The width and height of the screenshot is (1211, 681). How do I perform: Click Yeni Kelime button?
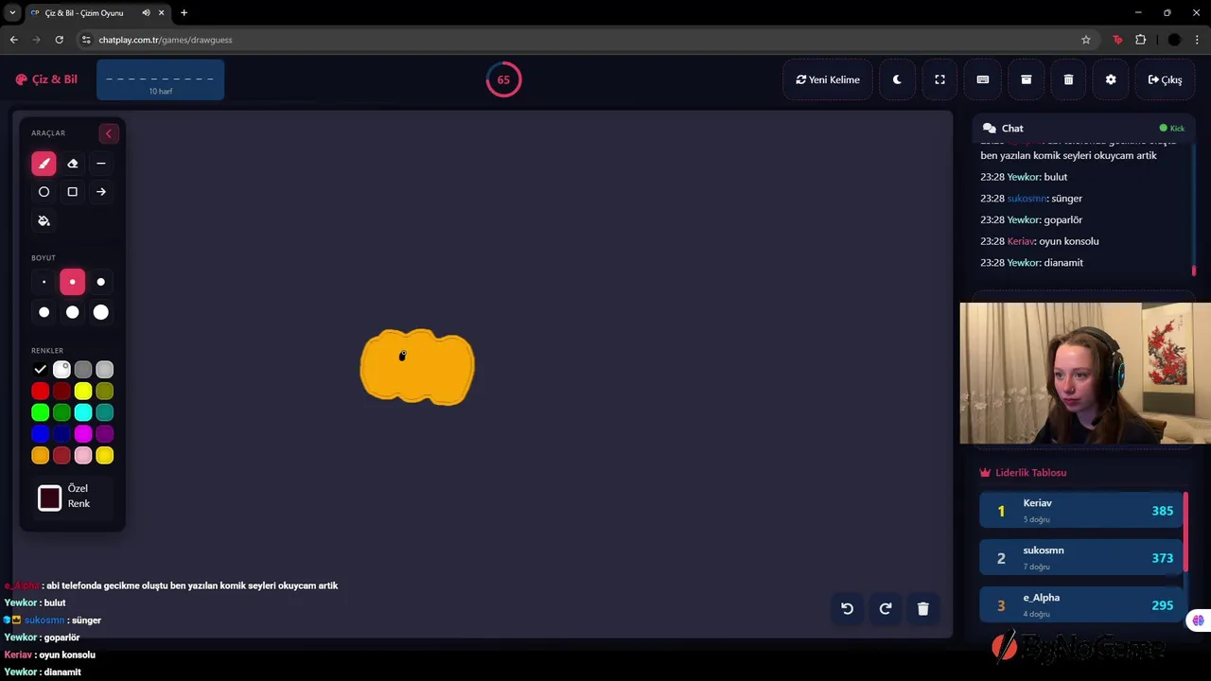pos(828,79)
